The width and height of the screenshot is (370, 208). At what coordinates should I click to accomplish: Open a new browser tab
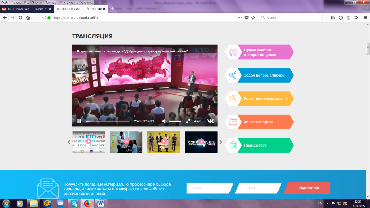(x=112, y=9)
